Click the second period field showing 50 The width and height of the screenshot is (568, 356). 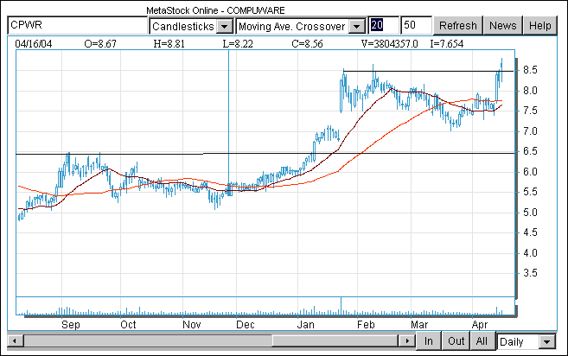coord(416,25)
